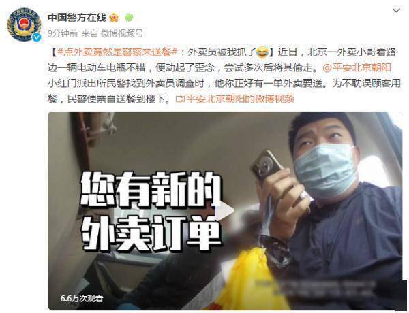Open the @平安北京朝阳 mention
Image resolution: width=409 pixels, height=313 pixels.
(357, 68)
